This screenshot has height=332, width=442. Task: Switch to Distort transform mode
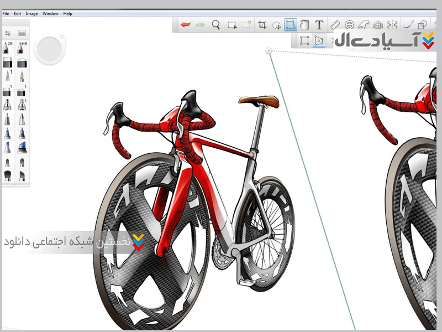(x=318, y=40)
